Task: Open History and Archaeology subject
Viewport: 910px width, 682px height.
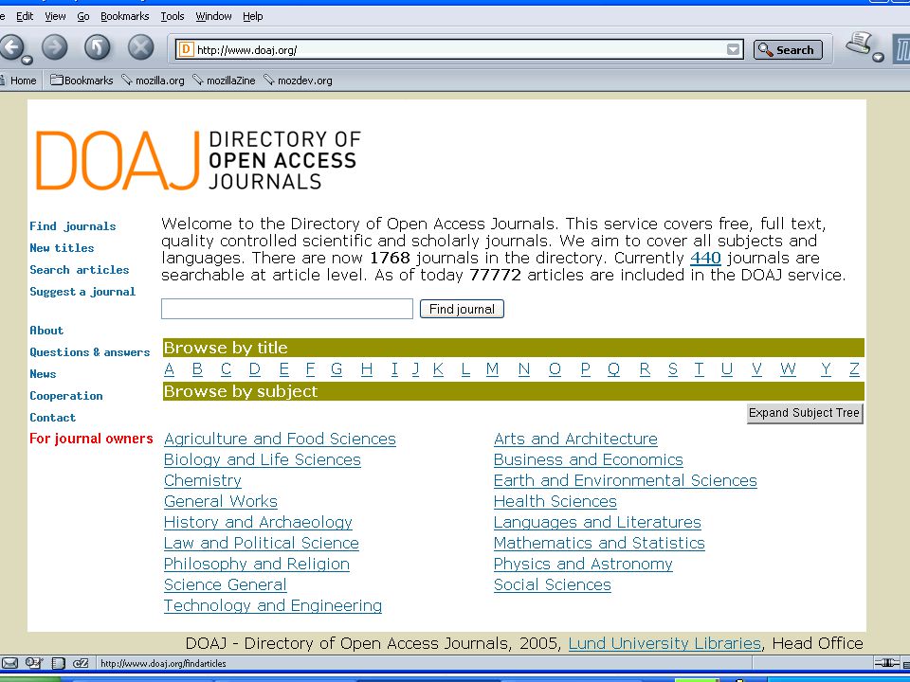Action: (x=258, y=523)
